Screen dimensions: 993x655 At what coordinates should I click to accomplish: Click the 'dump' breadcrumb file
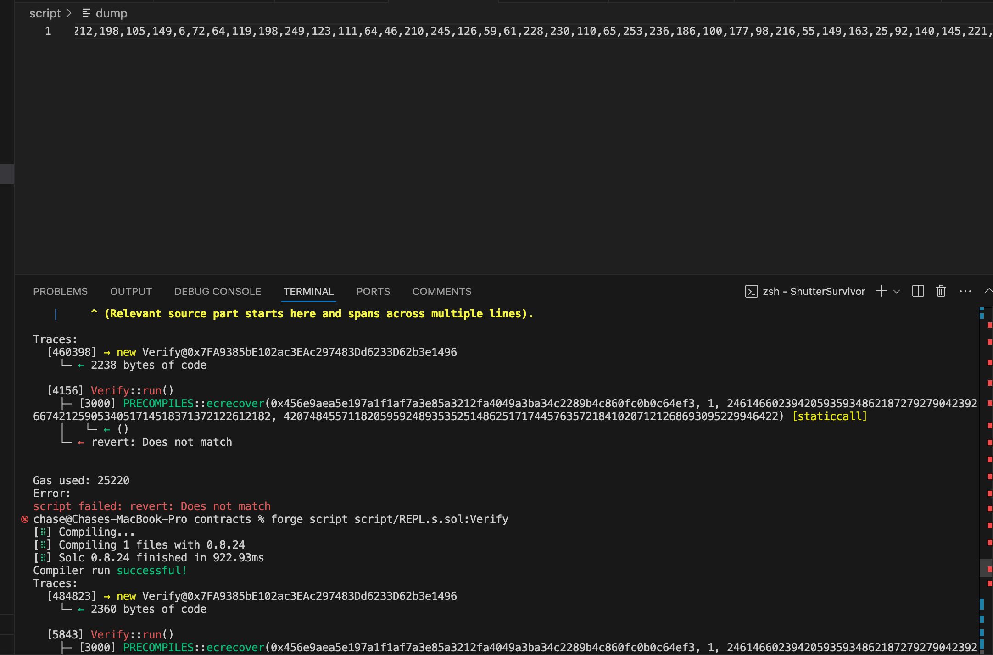[x=112, y=13]
